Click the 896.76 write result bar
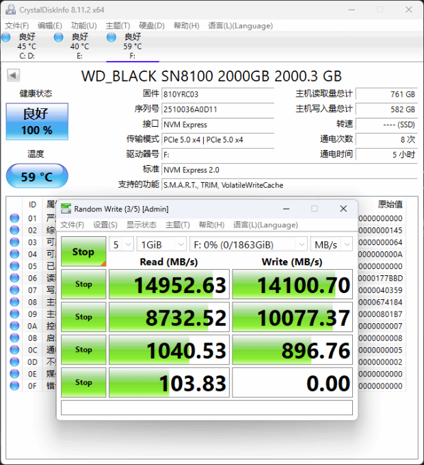The width and height of the screenshot is (424, 465). pos(292,350)
